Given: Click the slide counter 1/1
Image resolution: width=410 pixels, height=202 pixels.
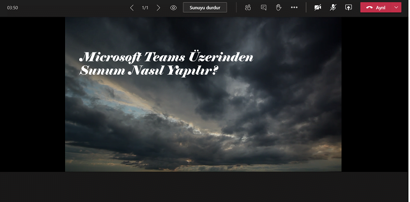Looking at the screenshot, I should [145, 8].
